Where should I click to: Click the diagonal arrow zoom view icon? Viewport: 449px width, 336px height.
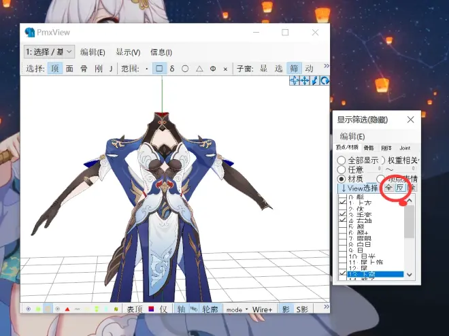coord(314,81)
